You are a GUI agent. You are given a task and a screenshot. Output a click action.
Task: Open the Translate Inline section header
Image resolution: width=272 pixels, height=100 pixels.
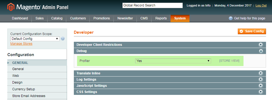[x=170, y=73]
